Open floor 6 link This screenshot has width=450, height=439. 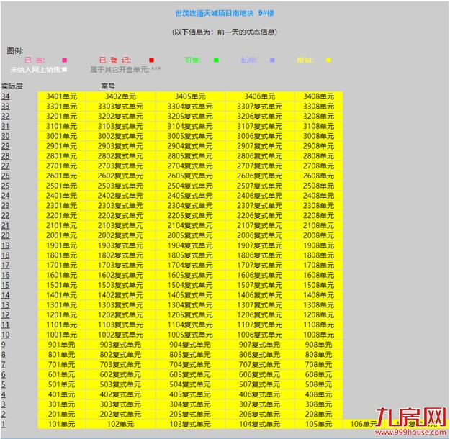[x=4, y=374]
